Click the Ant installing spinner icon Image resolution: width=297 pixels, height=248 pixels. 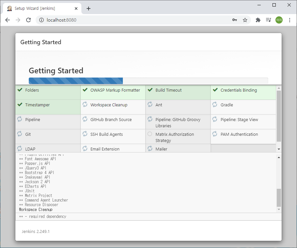click(x=150, y=104)
